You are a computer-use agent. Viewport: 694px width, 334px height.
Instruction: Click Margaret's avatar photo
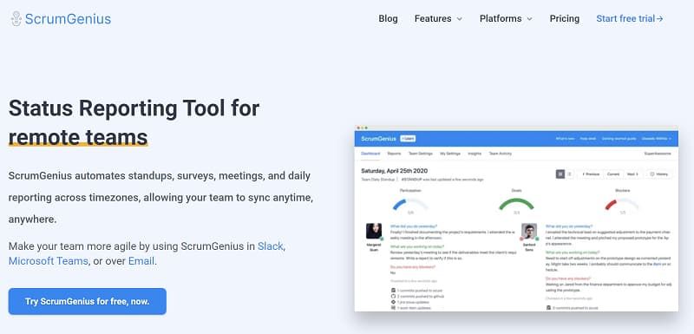pyautogui.click(x=374, y=231)
